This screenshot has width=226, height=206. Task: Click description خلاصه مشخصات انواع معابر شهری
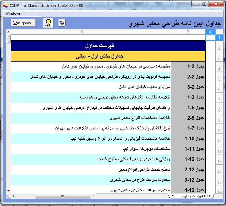coord(140,118)
